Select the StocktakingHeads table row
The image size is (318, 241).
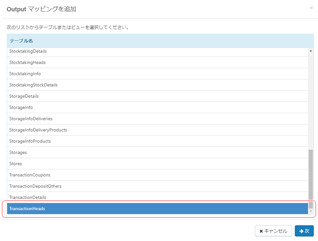coord(134,62)
